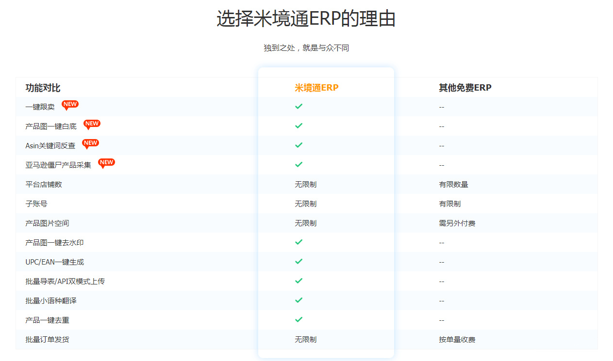
Task: Click the 功能对比 header label
Action: [x=43, y=88]
